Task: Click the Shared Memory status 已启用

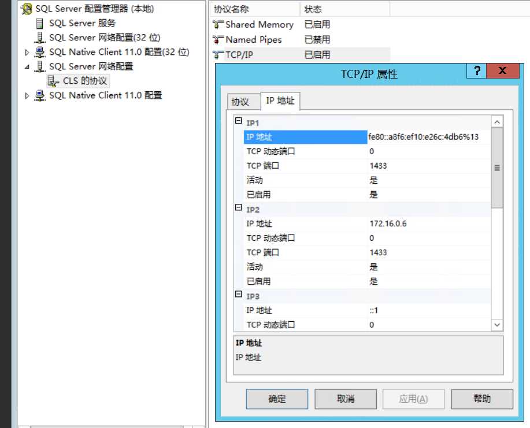Action: (x=317, y=25)
